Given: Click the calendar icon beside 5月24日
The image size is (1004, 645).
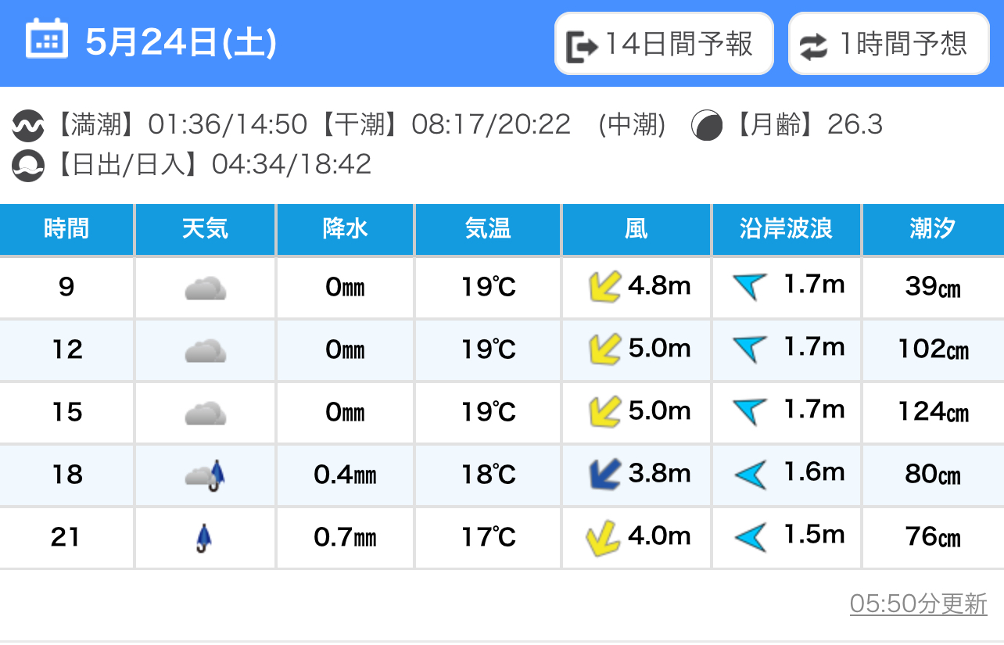Looking at the screenshot, I should coord(47,39).
